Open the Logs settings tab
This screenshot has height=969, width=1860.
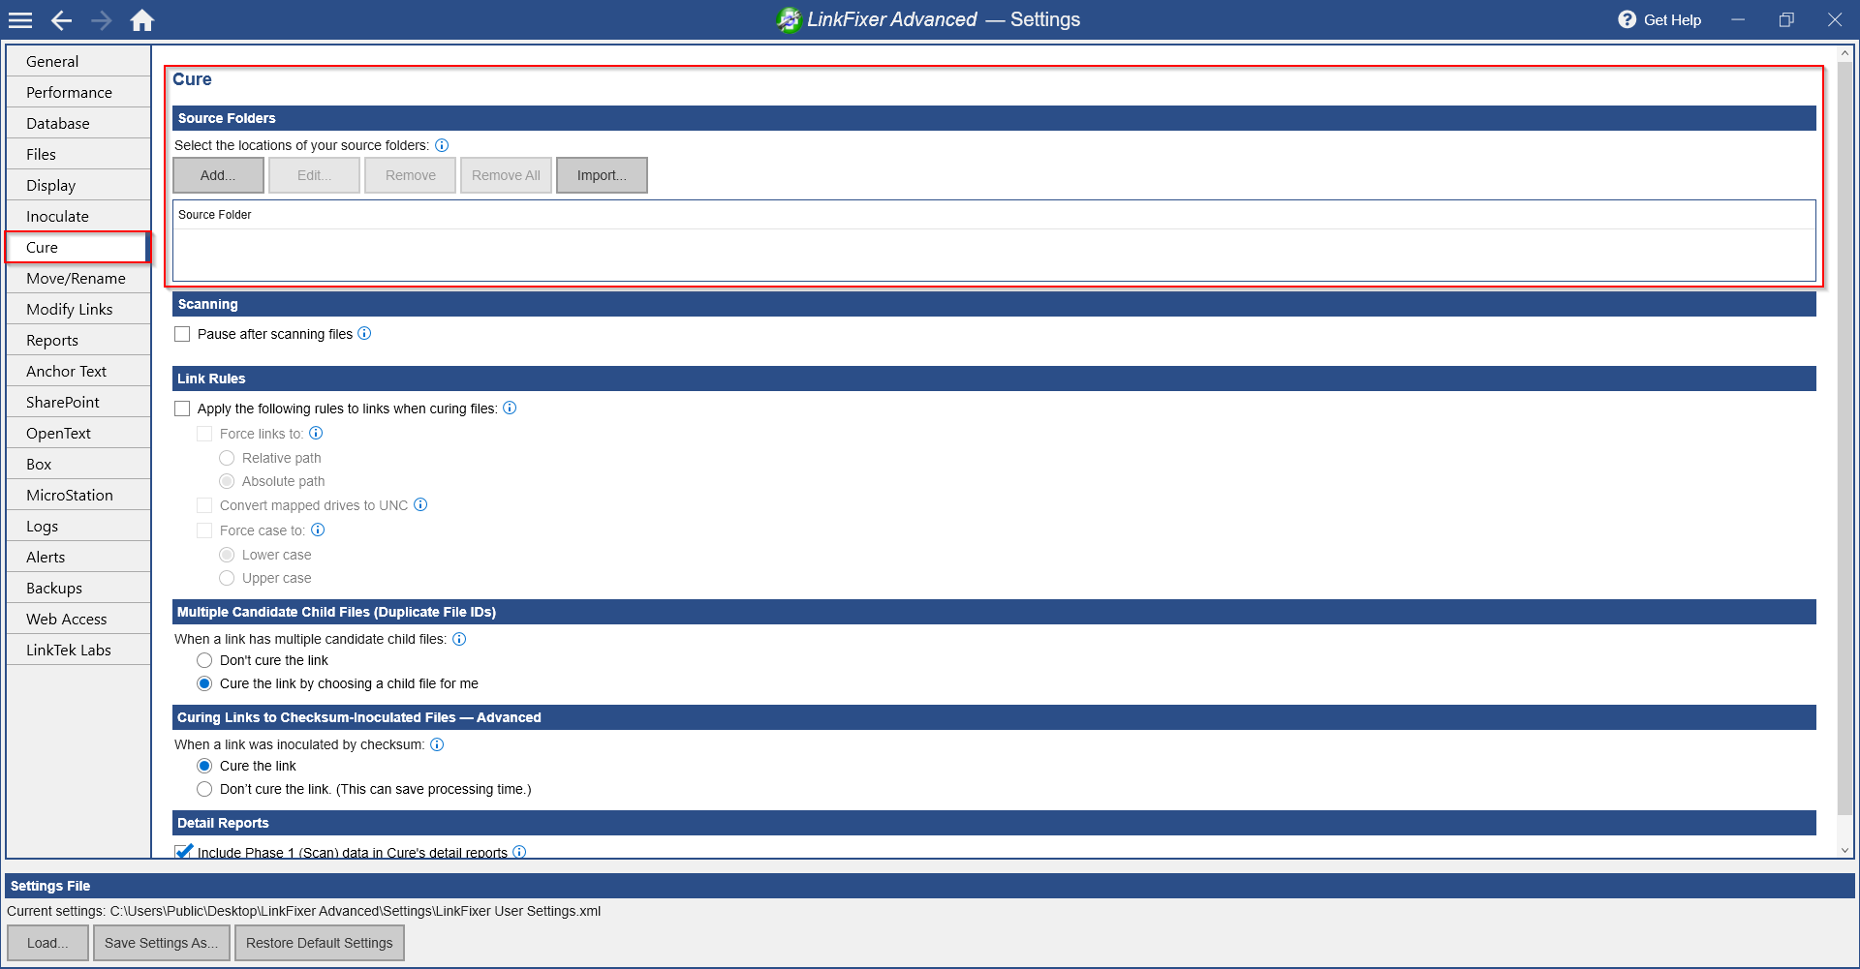(78, 526)
